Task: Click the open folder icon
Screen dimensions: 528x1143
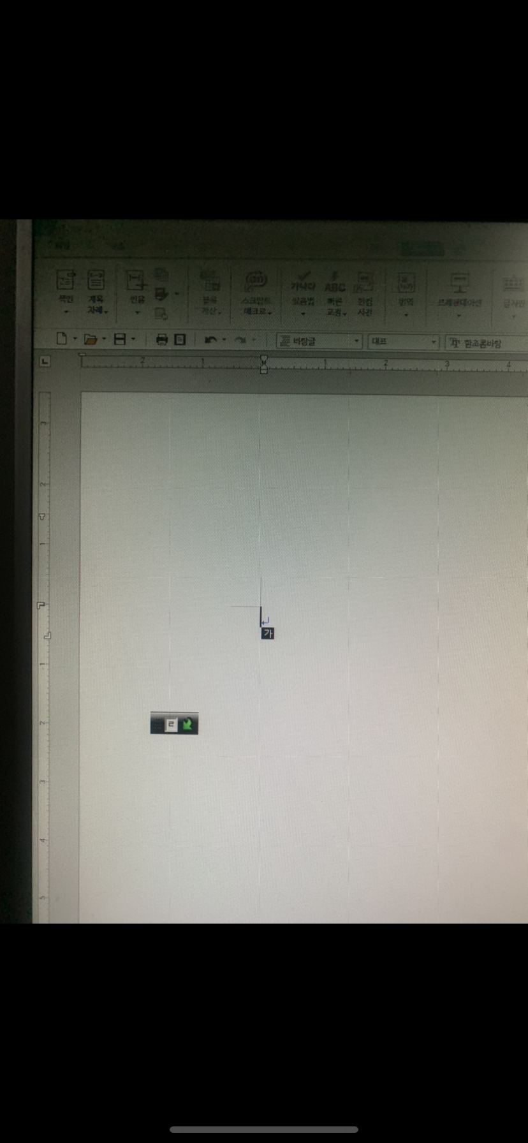Action: pos(91,339)
